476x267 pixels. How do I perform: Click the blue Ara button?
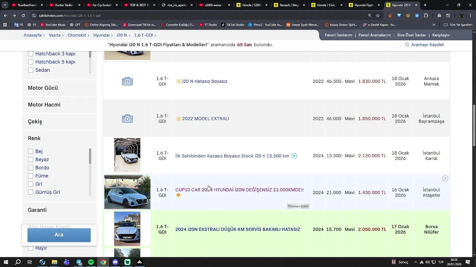pyautogui.click(x=59, y=235)
